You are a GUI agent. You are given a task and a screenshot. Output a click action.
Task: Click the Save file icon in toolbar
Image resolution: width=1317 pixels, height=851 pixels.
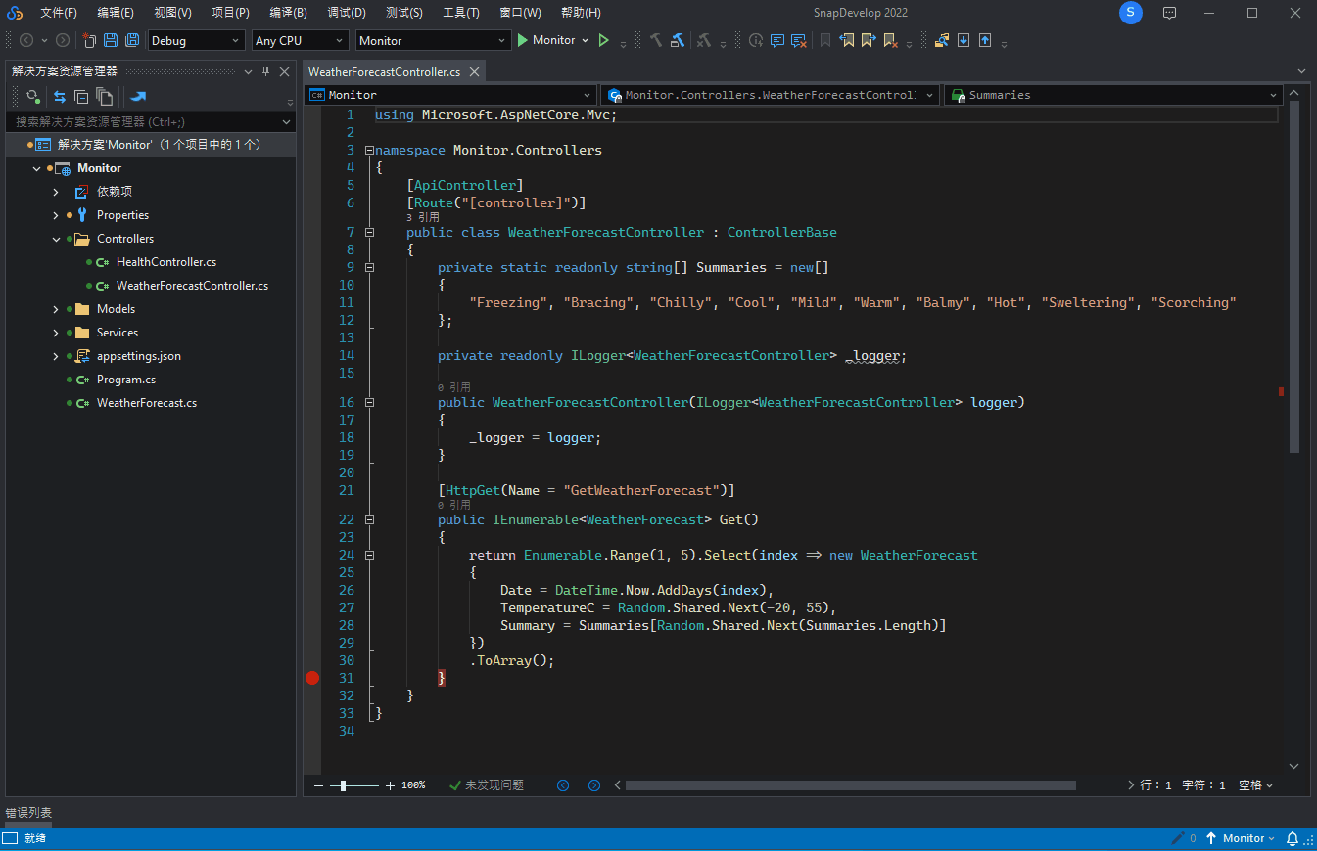[x=111, y=40]
